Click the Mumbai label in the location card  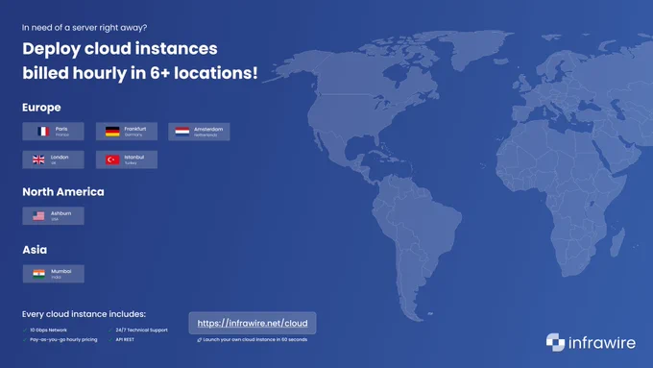click(61, 271)
